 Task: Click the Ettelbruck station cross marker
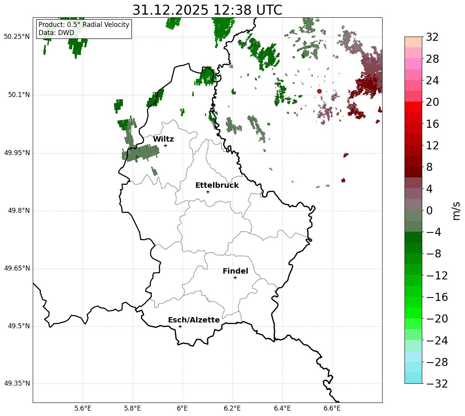208,192
